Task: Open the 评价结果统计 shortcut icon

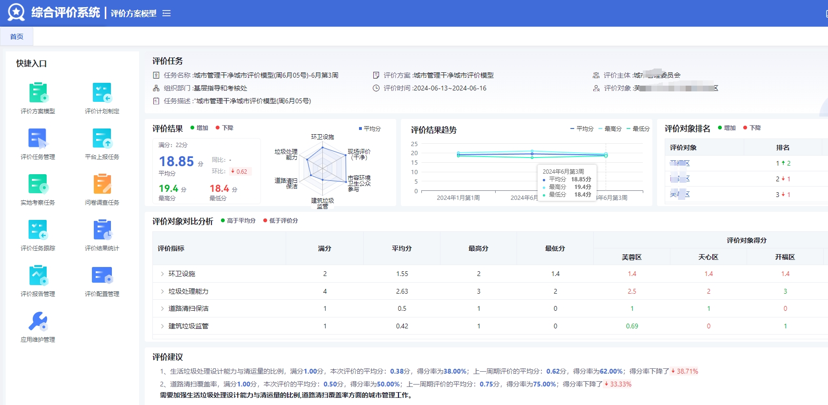Action: (102, 230)
